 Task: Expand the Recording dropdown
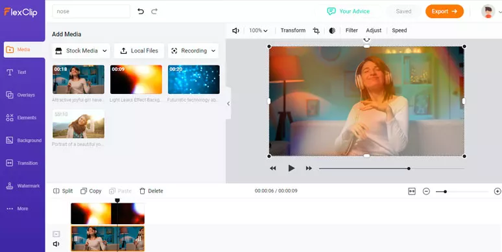(x=193, y=51)
